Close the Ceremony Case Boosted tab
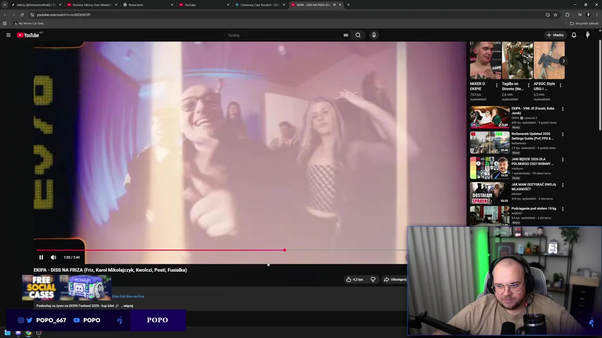602x338 pixels. pyautogui.click(x=284, y=5)
